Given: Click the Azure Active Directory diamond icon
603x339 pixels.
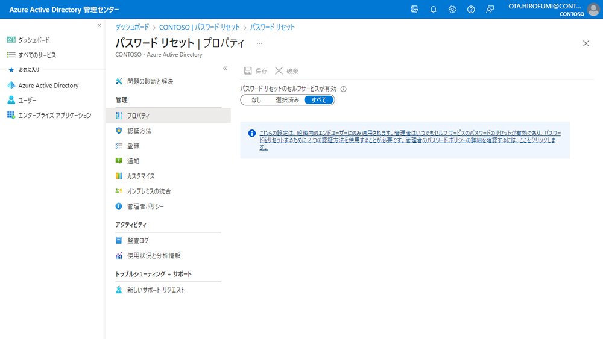Looking at the screenshot, I should coord(11,86).
